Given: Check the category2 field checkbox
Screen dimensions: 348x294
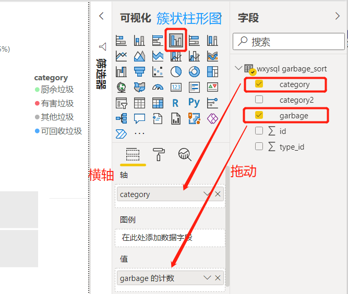Looking at the screenshot, I should [259, 100].
